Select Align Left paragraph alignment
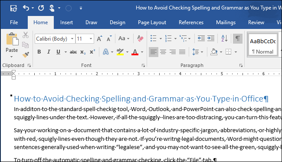The height and width of the screenshot is (162, 282). (154, 52)
